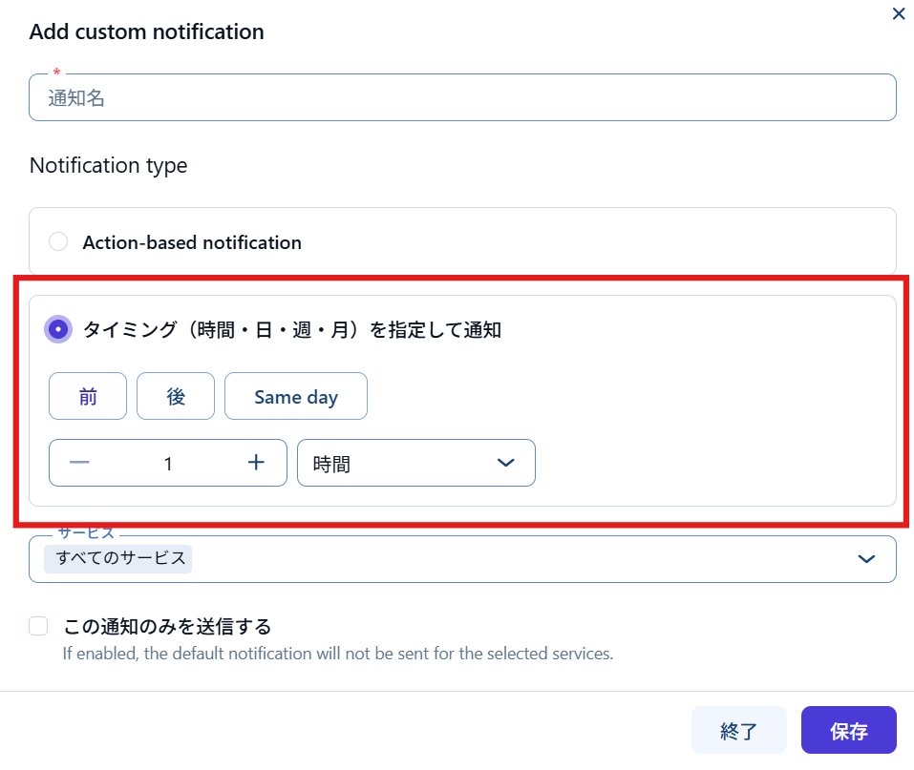Choose the 前 timing option

coord(88,397)
